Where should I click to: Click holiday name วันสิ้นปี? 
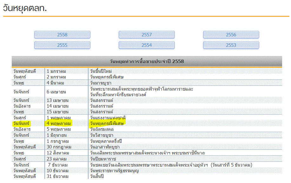click(x=97, y=177)
